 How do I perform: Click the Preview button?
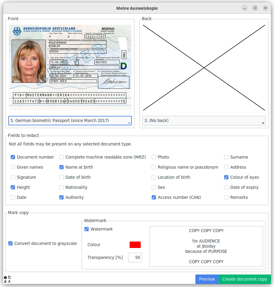pos(207,279)
